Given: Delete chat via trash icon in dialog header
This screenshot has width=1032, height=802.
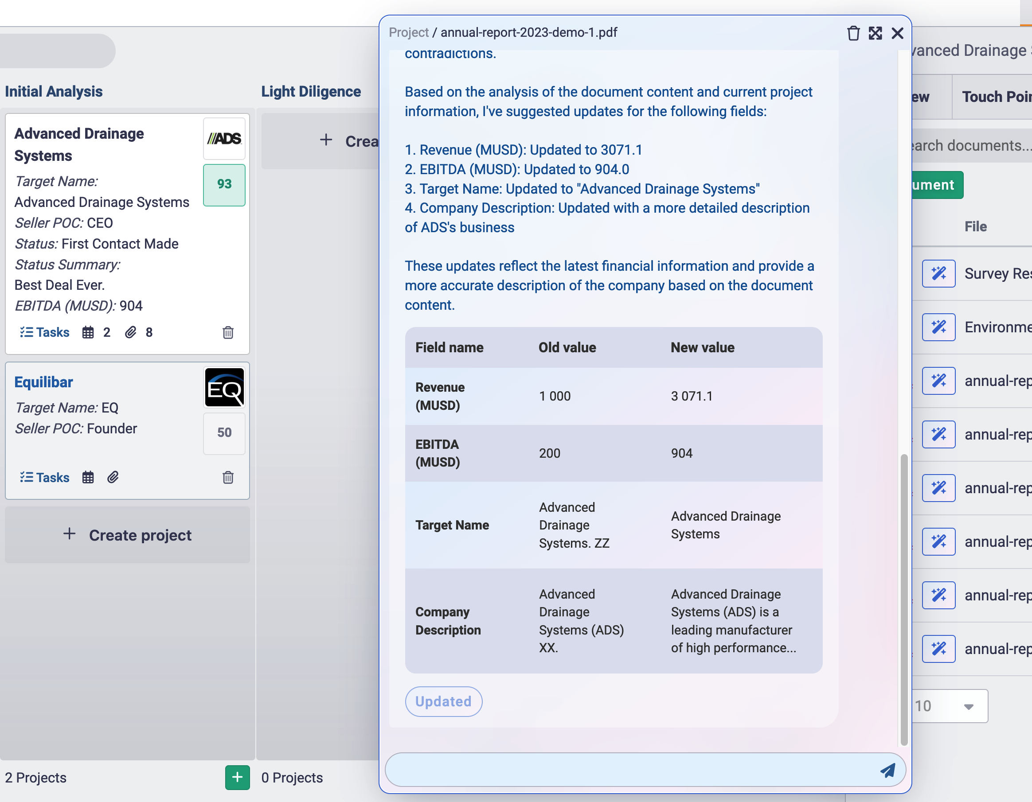Looking at the screenshot, I should tap(853, 33).
